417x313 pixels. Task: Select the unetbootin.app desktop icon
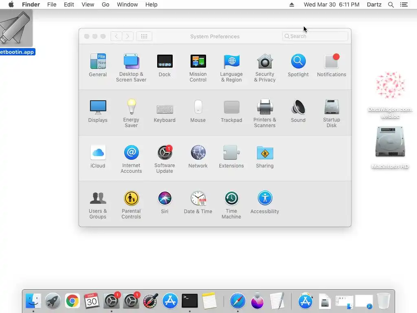[x=16, y=33]
